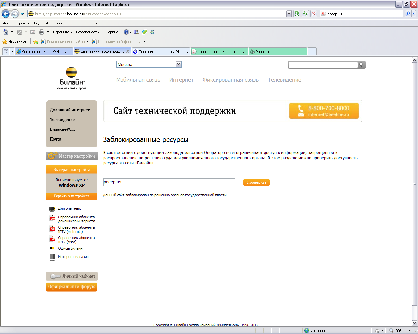Open the Телевидение top navigation link
The height and width of the screenshot is (334, 418).
pyautogui.click(x=284, y=80)
